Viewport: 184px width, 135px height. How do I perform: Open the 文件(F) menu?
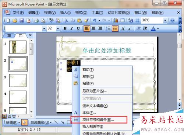tap(18, 13)
